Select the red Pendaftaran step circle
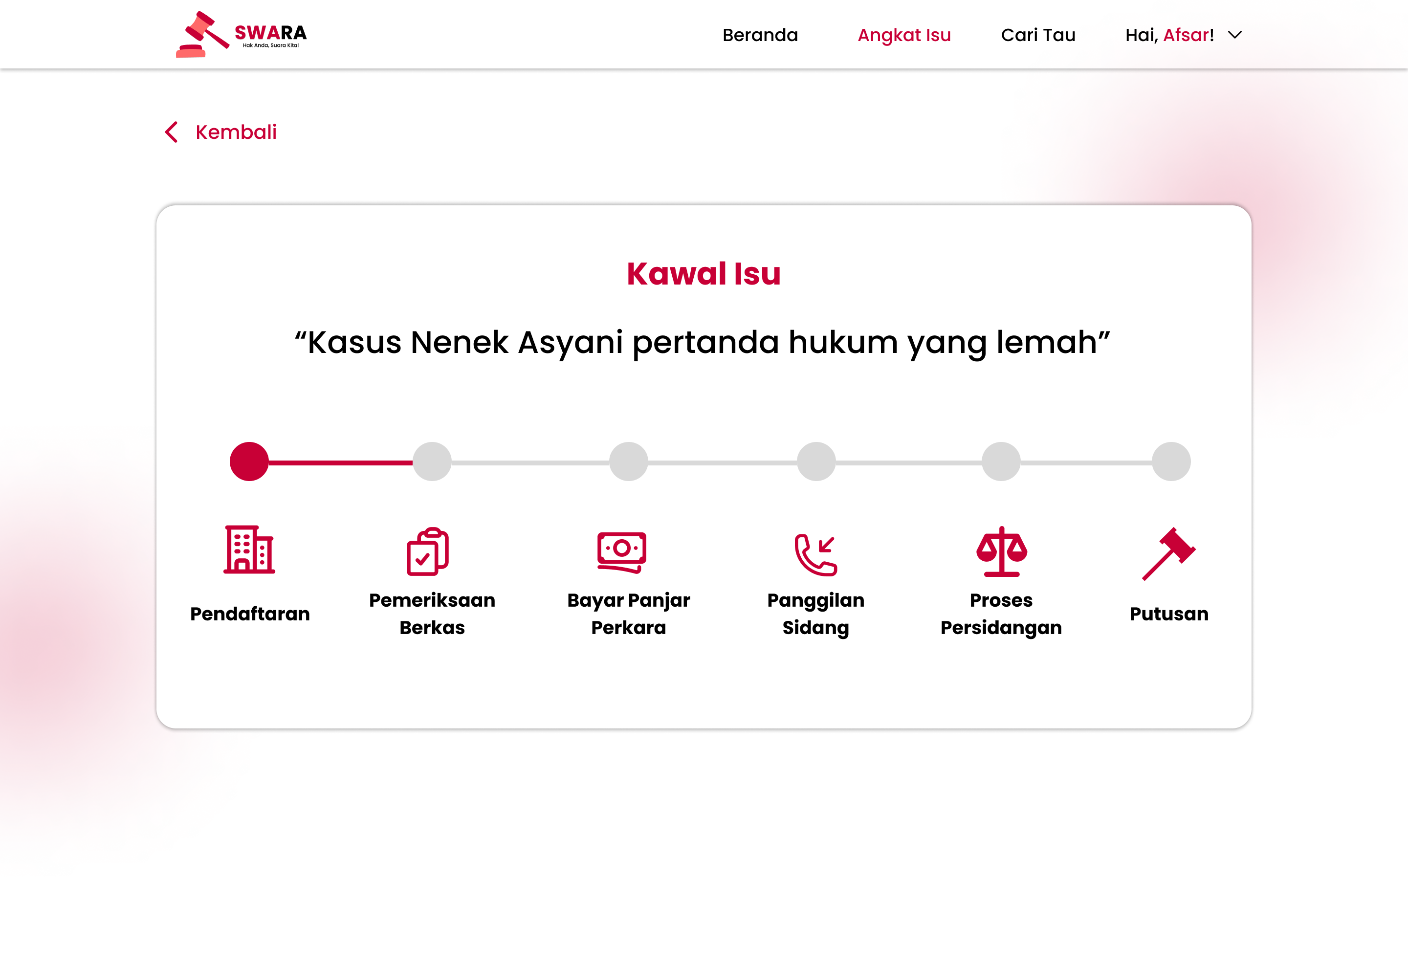 tap(249, 462)
